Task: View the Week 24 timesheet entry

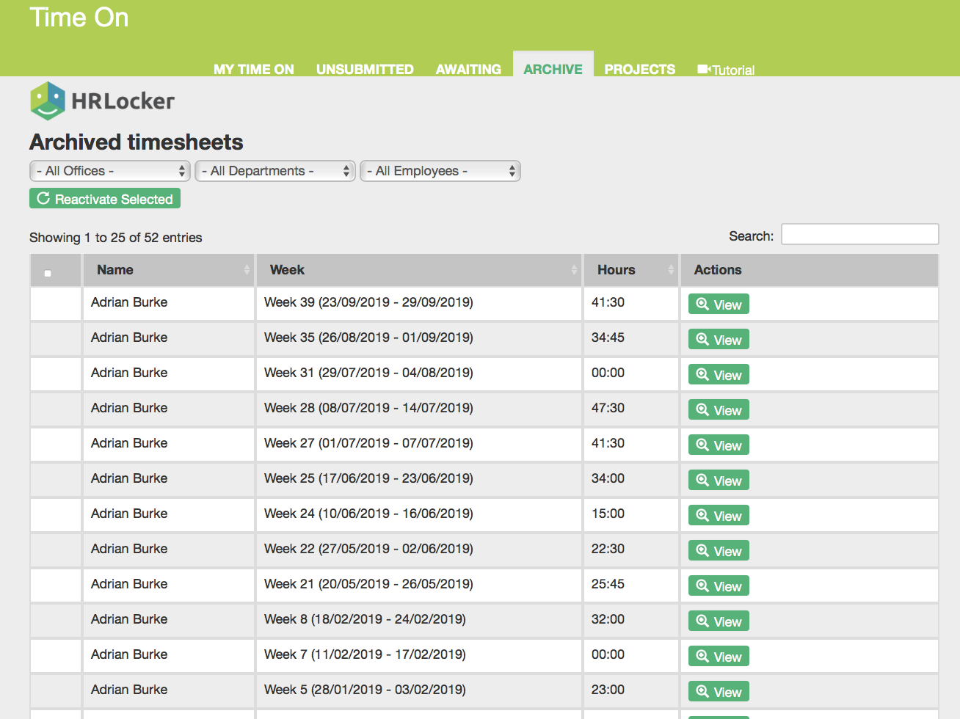Action: 719,516
